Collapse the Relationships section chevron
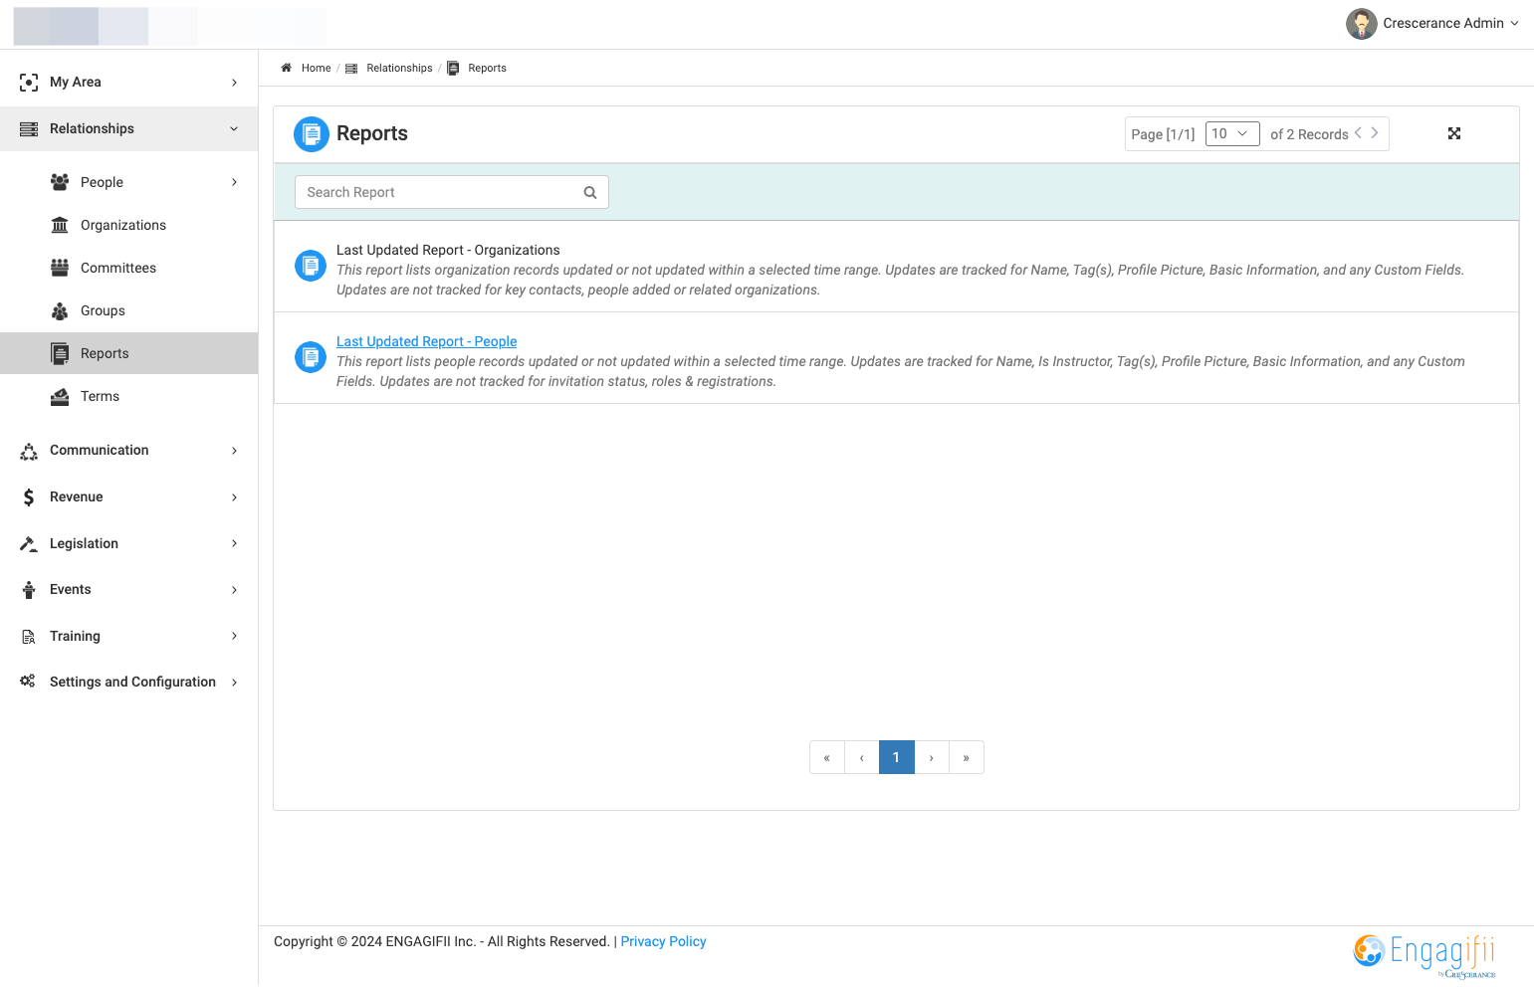The image size is (1534, 987). coord(235,129)
